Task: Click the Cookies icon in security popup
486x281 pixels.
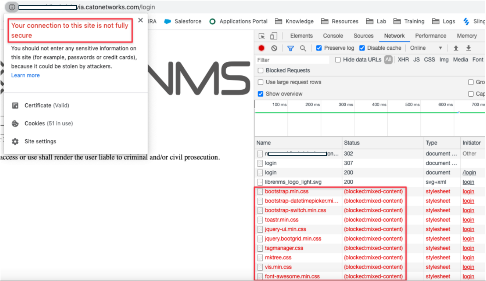Action: click(x=15, y=124)
